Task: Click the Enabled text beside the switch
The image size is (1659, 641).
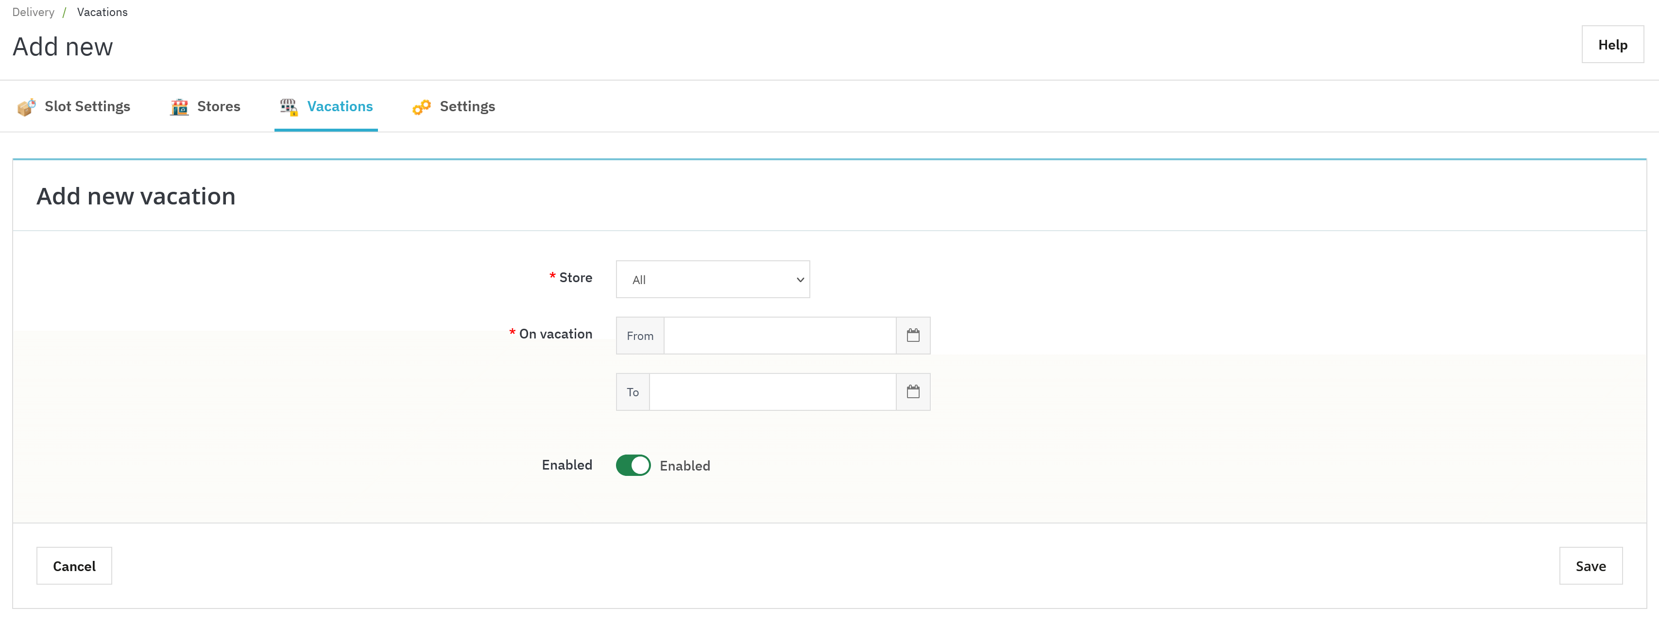Action: tap(684, 466)
